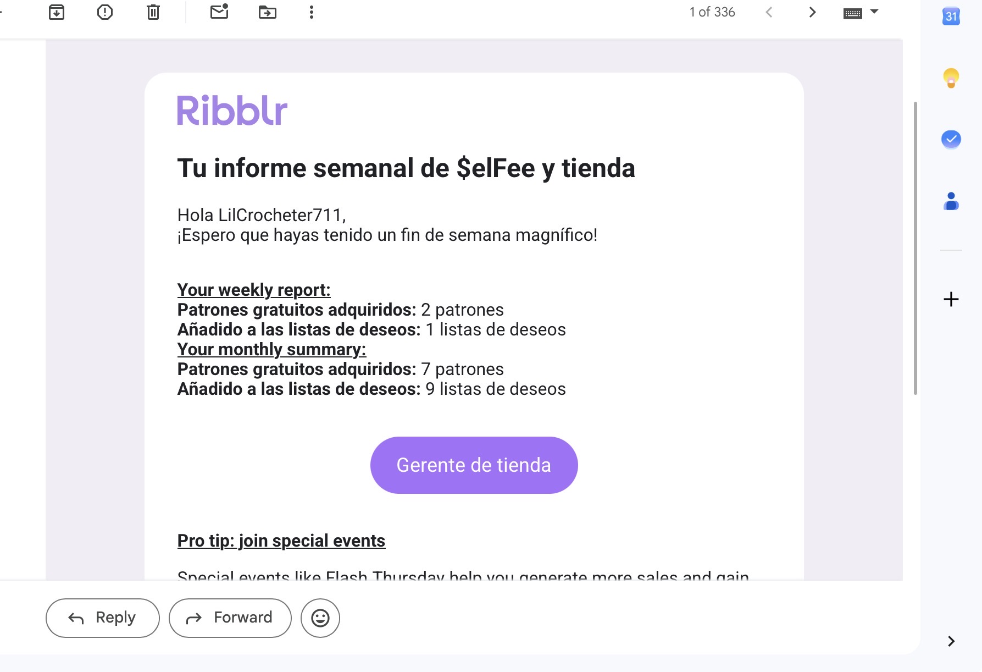Open Contacts side panel
Image resolution: width=982 pixels, height=672 pixels.
(951, 201)
